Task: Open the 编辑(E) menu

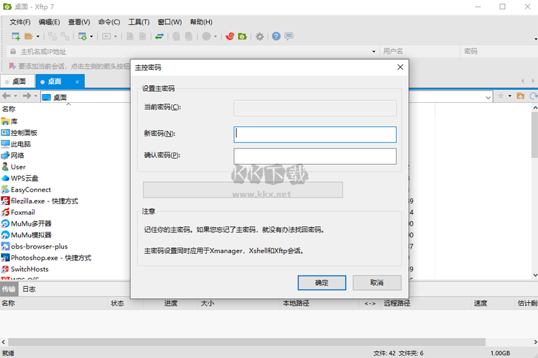Action: (x=49, y=22)
